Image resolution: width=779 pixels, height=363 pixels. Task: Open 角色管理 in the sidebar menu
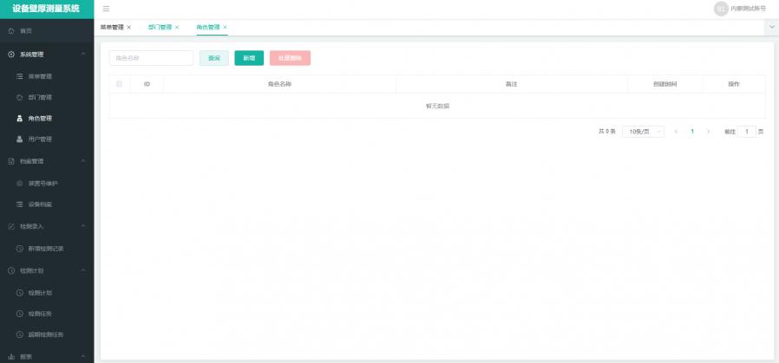[40, 119]
